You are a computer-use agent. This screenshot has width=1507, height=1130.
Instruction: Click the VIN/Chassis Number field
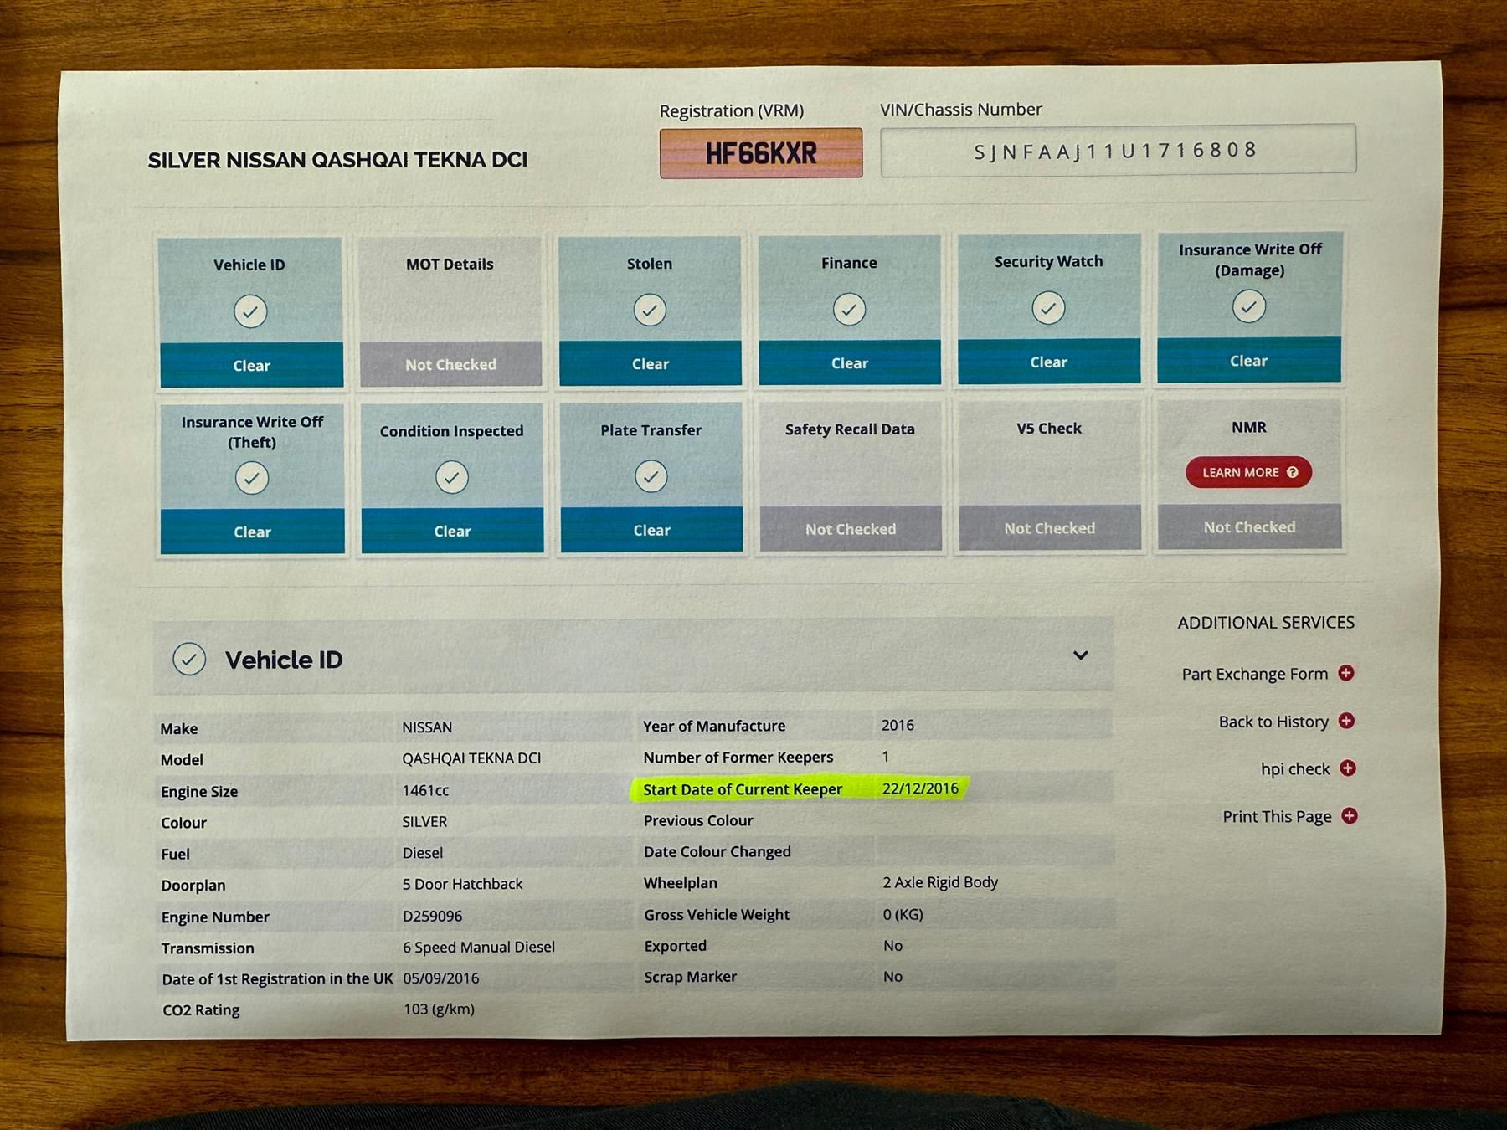1118,150
